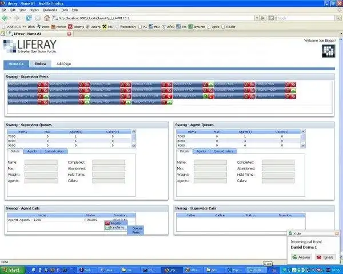Open the Back button history dropdown
The image size is (343, 274).
coord(10,18)
